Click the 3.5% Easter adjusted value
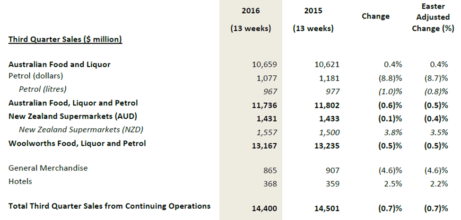461x220 pixels. (x=440, y=132)
